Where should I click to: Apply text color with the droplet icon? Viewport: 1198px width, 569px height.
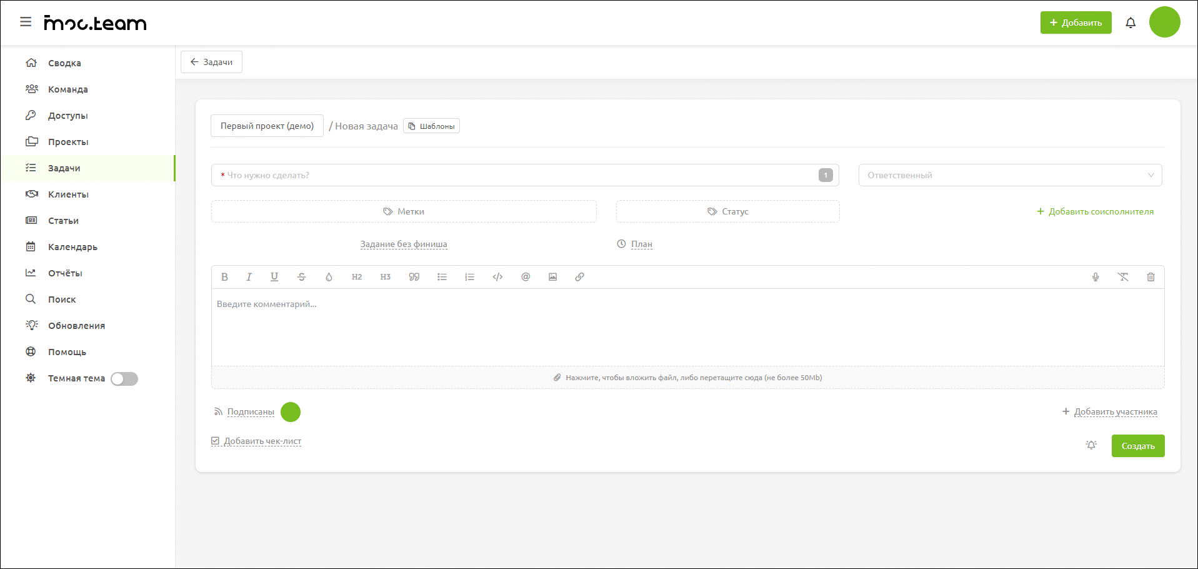[x=329, y=277]
